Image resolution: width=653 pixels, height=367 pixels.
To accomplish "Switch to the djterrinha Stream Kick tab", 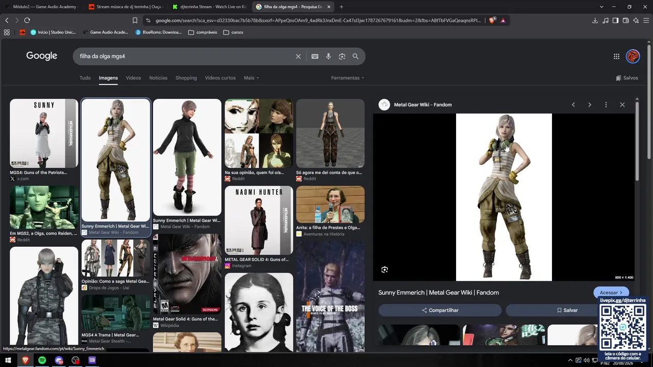I will 209,7.
